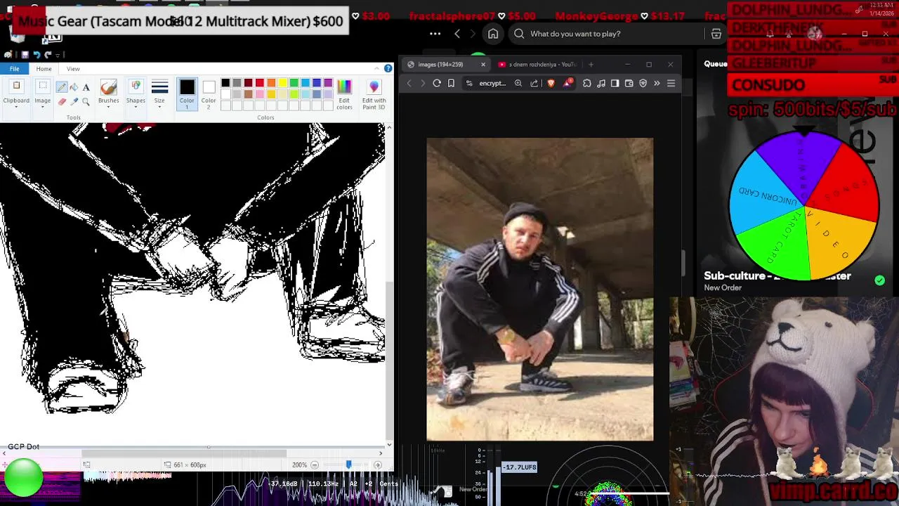Open Edit colors dialog in Paint
Image resolution: width=899 pixels, height=506 pixels.
click(344, 94)
